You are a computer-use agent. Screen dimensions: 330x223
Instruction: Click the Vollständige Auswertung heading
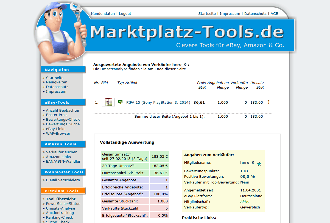[127, 142]
